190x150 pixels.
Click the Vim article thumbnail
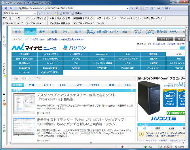click(x=25, y=127)
